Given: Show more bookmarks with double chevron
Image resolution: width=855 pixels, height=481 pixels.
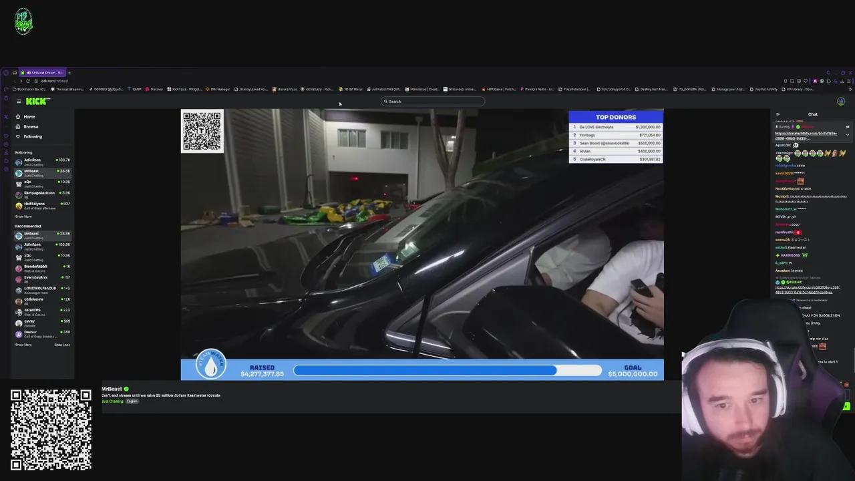Looking at the screenshot, I should coord(850,90).
